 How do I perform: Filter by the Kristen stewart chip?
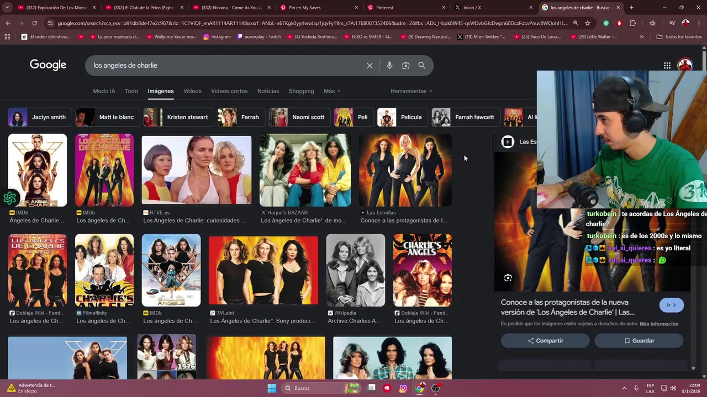point(178,117)
